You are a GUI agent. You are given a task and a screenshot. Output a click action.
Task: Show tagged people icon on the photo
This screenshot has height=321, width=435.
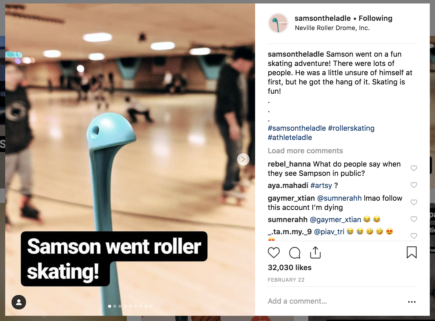[19, 302]
